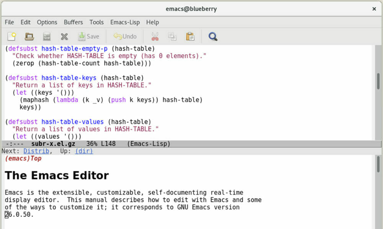Open a file with the folder icon

tap(29, 37)
